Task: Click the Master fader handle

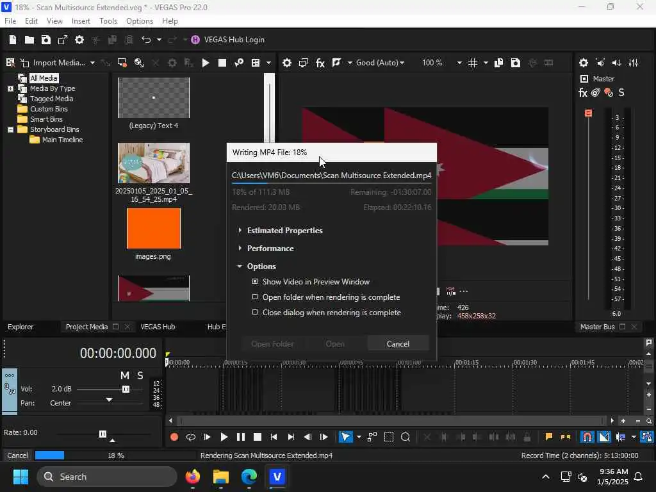Action: coord(588,113)
